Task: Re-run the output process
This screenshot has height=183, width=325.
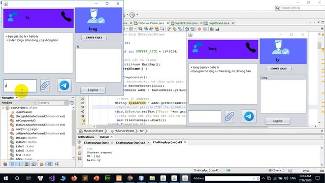Action: pyautogui.click(x=80, y=142)
